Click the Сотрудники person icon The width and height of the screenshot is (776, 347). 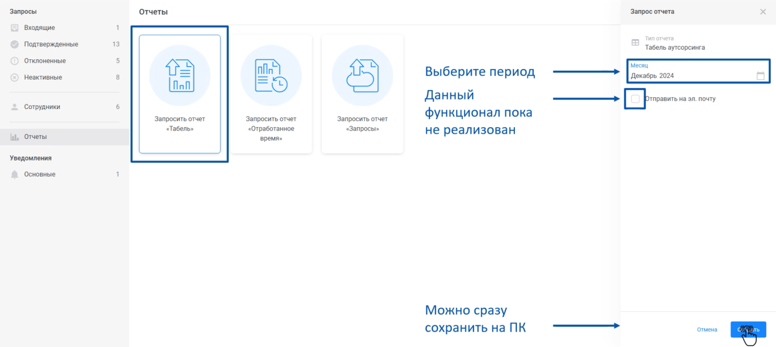point(14,107)
